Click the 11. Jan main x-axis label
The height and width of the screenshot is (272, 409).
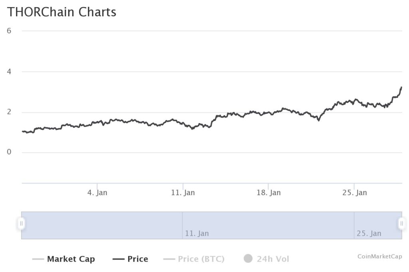pyautogui.click(x=183, y=193)
